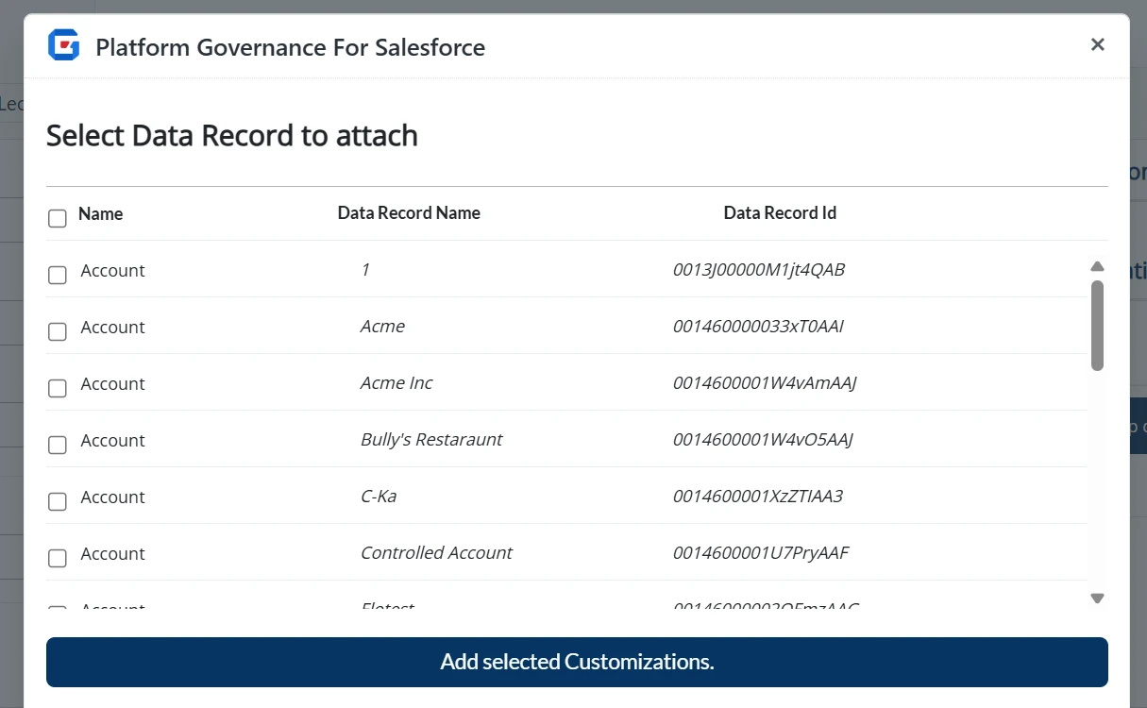Close the Platform Governance dialog
This screenshot has width=1147, height=708.
pyautogui.click(x=1097, y=44)
